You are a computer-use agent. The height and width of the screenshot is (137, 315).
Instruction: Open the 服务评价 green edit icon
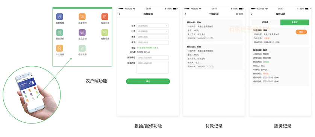(59, 33)
